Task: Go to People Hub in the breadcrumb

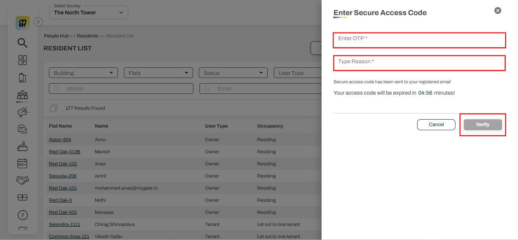Action: point(57,36)
